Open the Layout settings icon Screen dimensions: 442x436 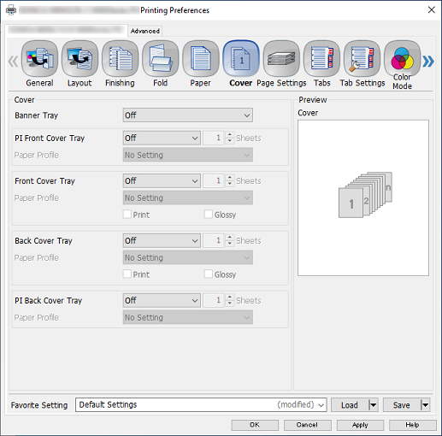coord(80,59)
